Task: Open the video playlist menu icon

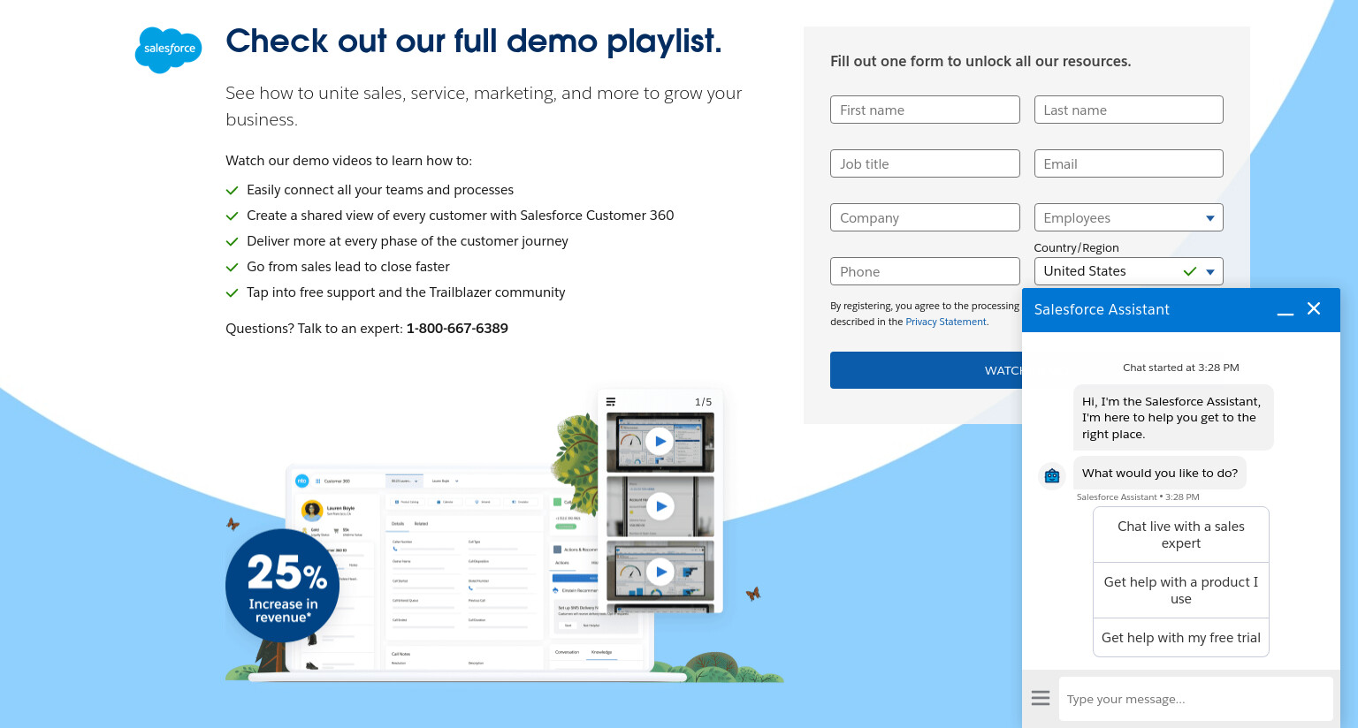Action: coord(611,402)
